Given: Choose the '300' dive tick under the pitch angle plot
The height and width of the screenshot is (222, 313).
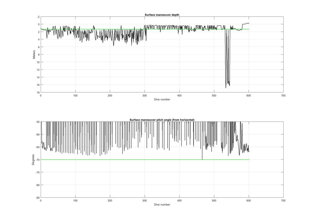Looking at the screenshot, I should [x=145, y=201].
